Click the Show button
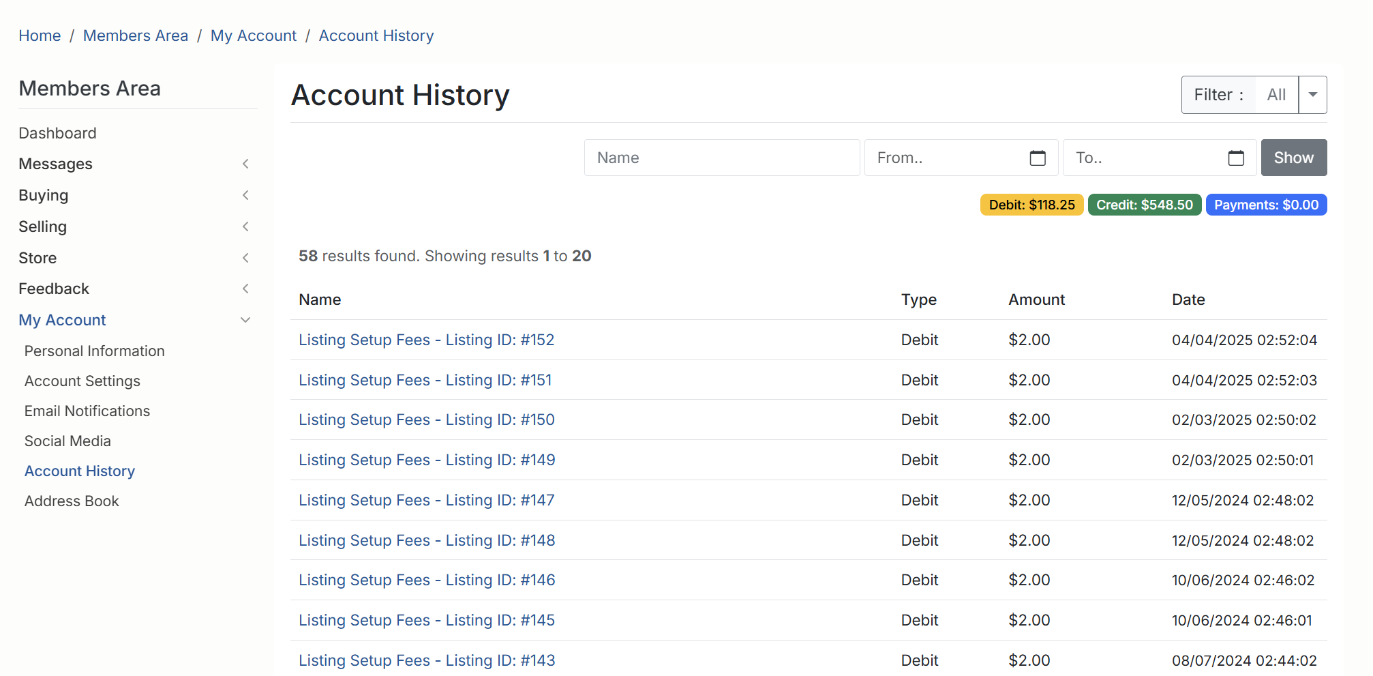 point(1293,158)
